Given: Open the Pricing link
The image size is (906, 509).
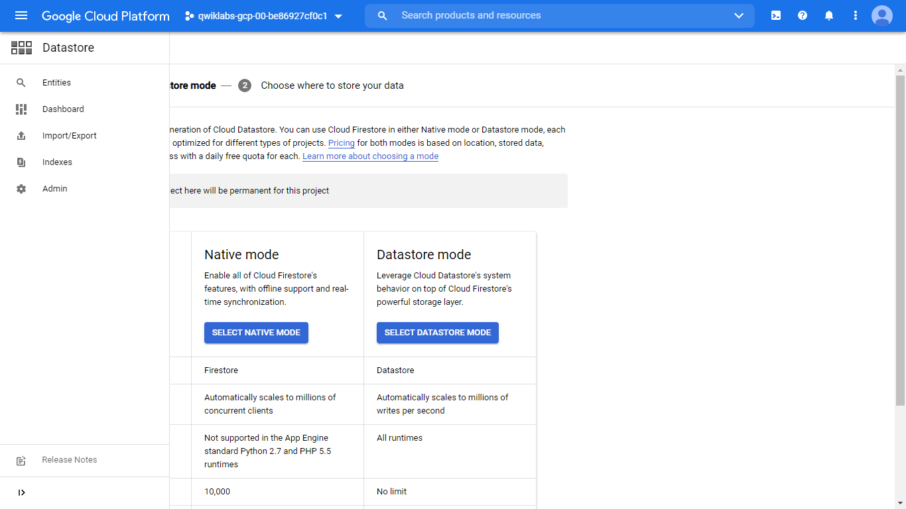Looking at the screenshot, I should click(x=342, y=143).
